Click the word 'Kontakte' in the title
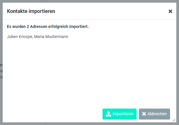 [17, 11]
